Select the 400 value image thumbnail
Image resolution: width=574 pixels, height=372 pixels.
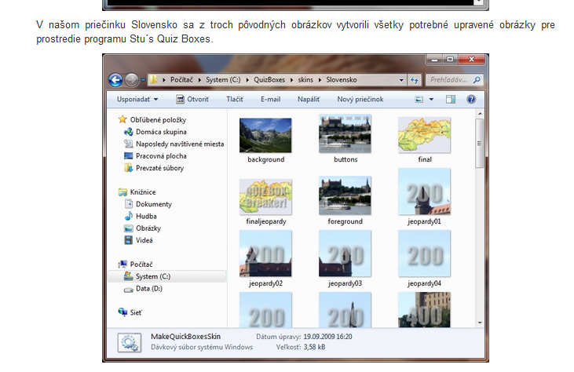click(424, 309)
